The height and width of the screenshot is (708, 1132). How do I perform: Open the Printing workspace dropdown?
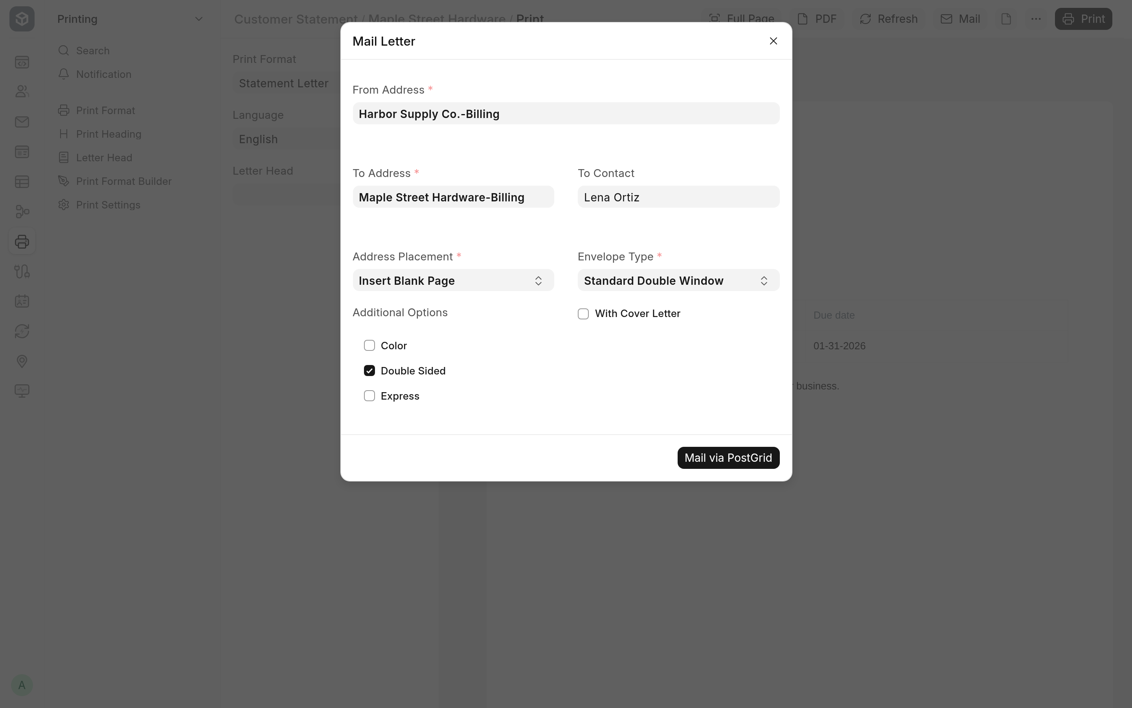click(130, 19)
